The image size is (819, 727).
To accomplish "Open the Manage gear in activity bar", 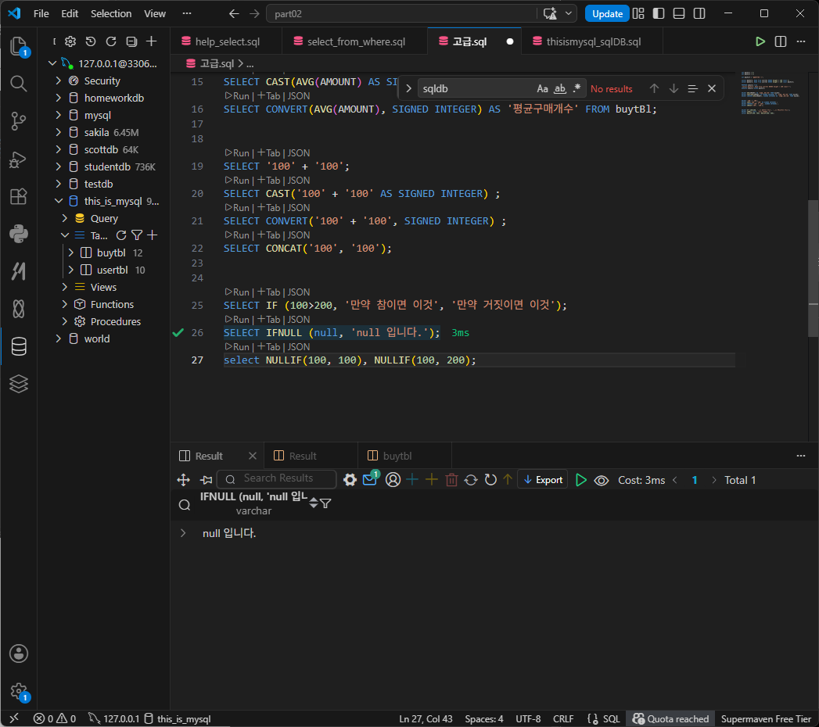I will [x=19, y=692].
